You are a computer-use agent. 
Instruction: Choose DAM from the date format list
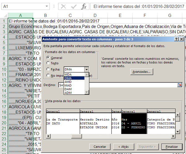point(68,89)
